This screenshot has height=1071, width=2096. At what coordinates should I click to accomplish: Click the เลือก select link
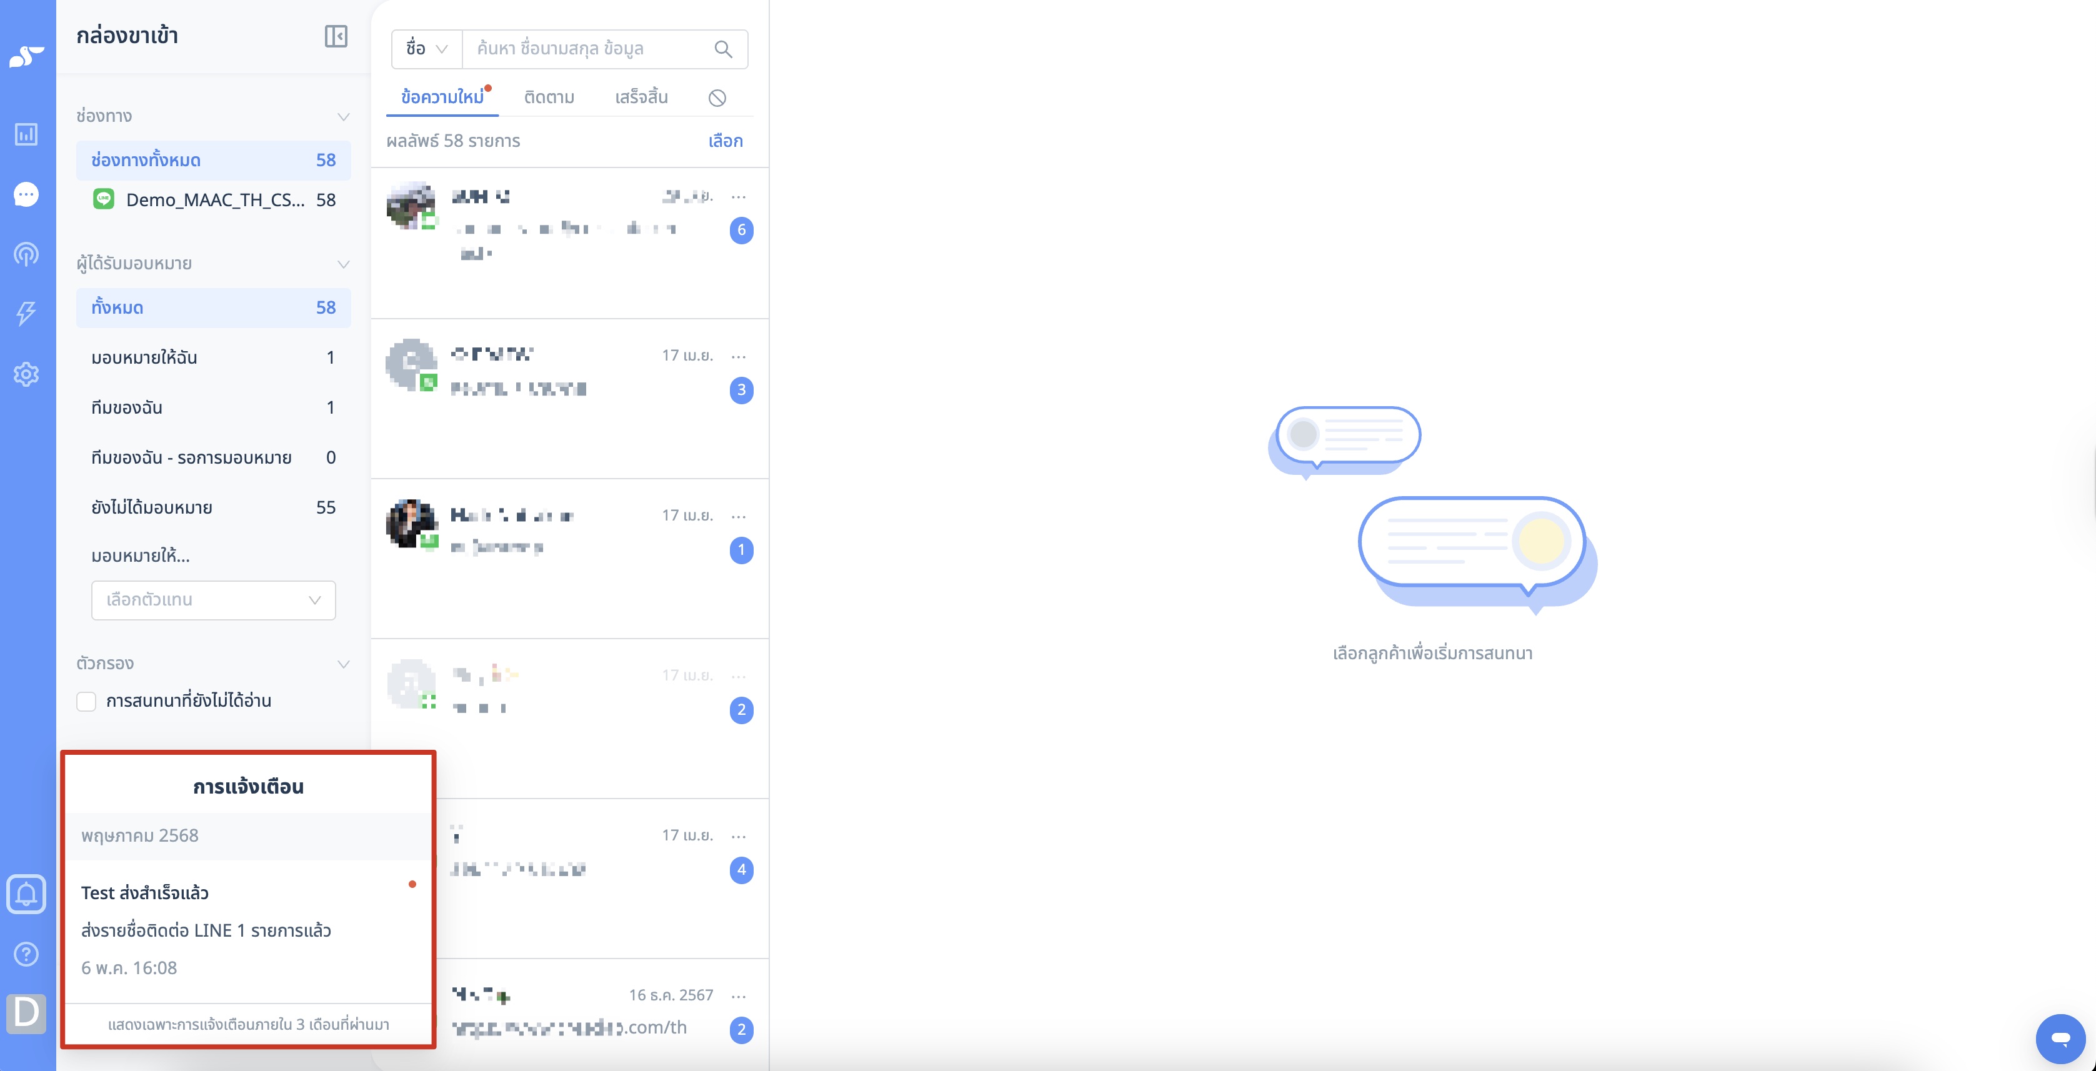click(x=725, y=141)
